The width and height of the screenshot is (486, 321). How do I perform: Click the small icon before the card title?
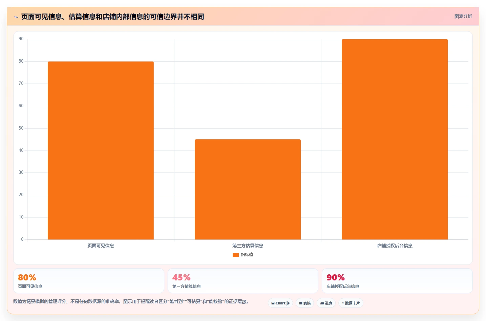point(16,17)
